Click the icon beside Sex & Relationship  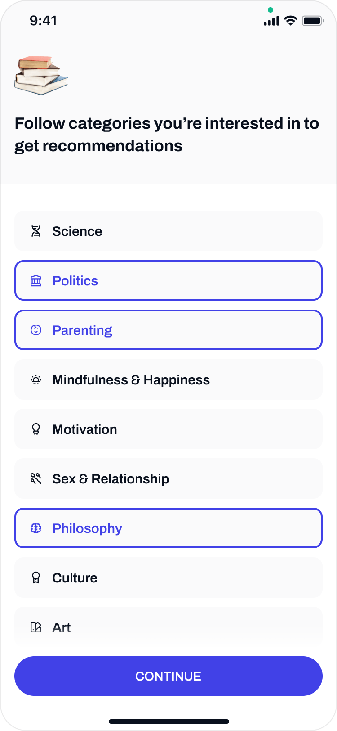(x=36, y=479)
